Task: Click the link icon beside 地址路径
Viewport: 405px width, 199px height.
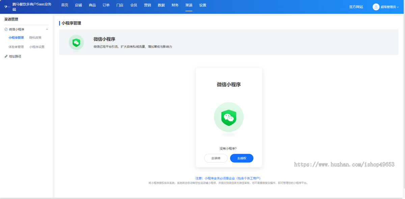Action: click(6, 56)
